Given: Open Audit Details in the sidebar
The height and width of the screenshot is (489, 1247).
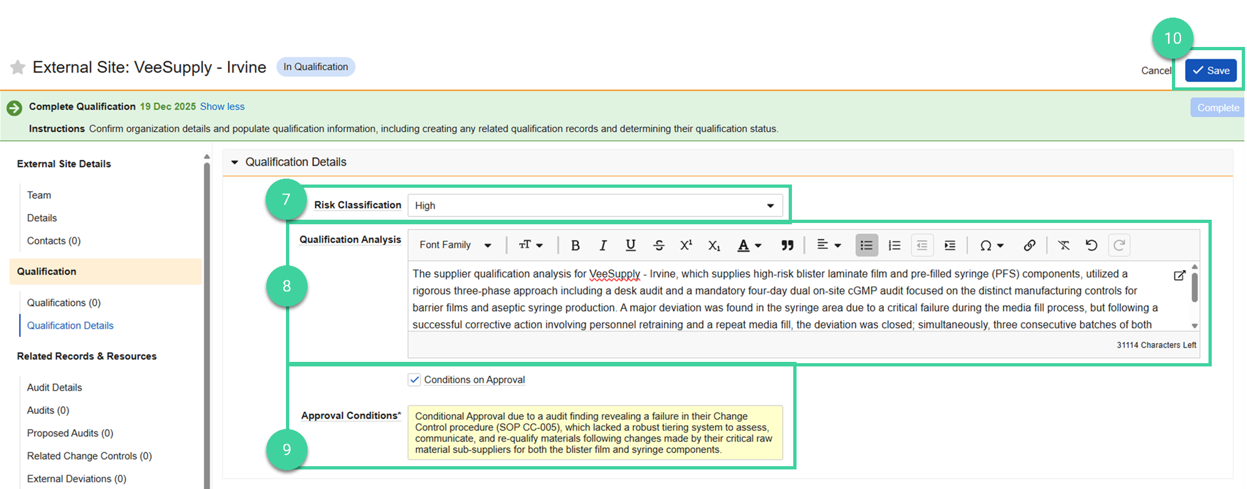Looking at the screenshot, I should [x=54, y=387].
